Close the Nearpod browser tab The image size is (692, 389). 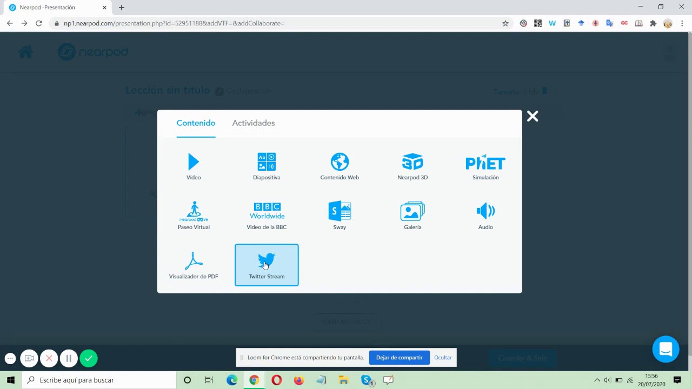[104, 8]
